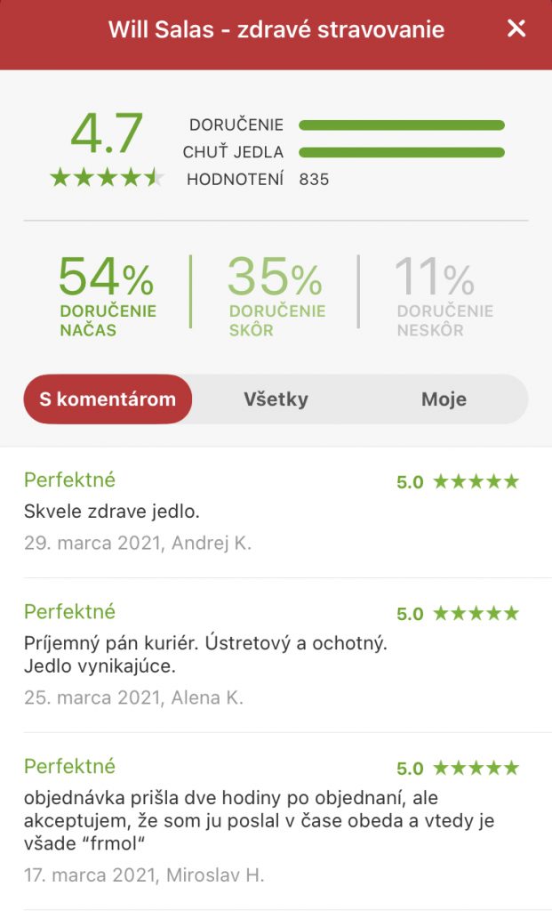Click the Chuť jedla rating bar
The width and height of the screenshot is (552, 911).
[402, 152]
